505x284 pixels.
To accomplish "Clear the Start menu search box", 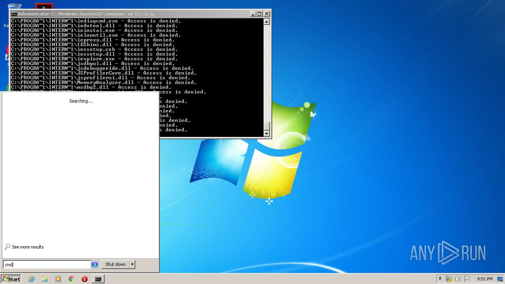I will [95, 264].
